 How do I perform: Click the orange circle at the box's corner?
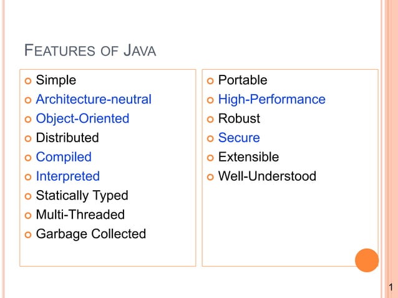(x=367, y=260)
